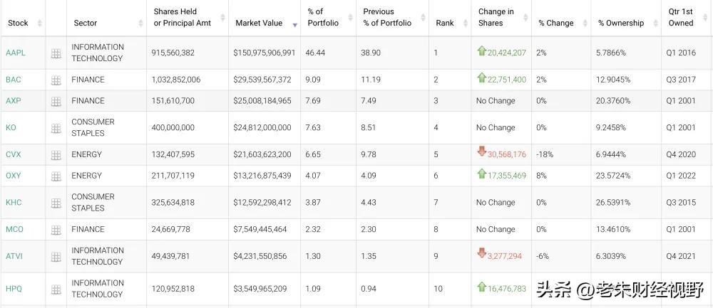
Task: Click the grid icon next to HPQ
Action: [x=56, y=290]
